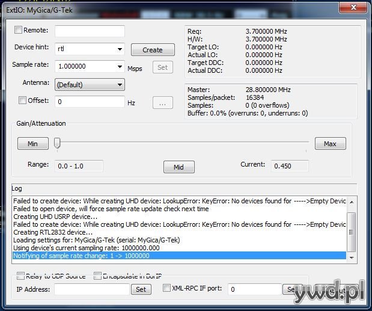372x311 pixels.
Task: Select log line 'Loading settings for: MyGica/G-Tek'
Action: (x=179, y=240)
